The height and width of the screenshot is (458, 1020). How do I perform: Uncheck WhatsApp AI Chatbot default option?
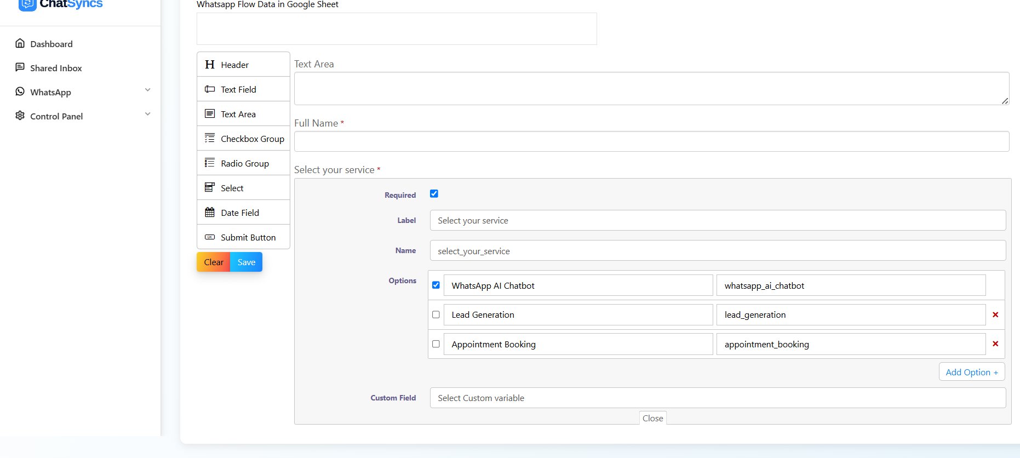point(436,285)
